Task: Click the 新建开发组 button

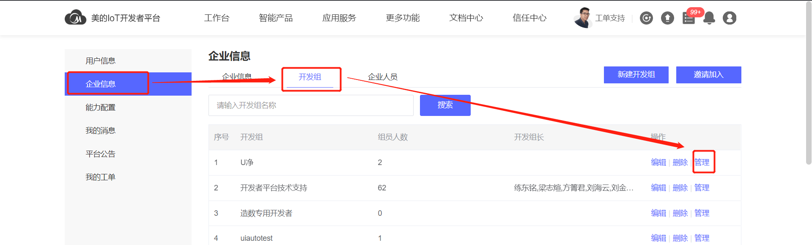Action: tap(636, 75)
